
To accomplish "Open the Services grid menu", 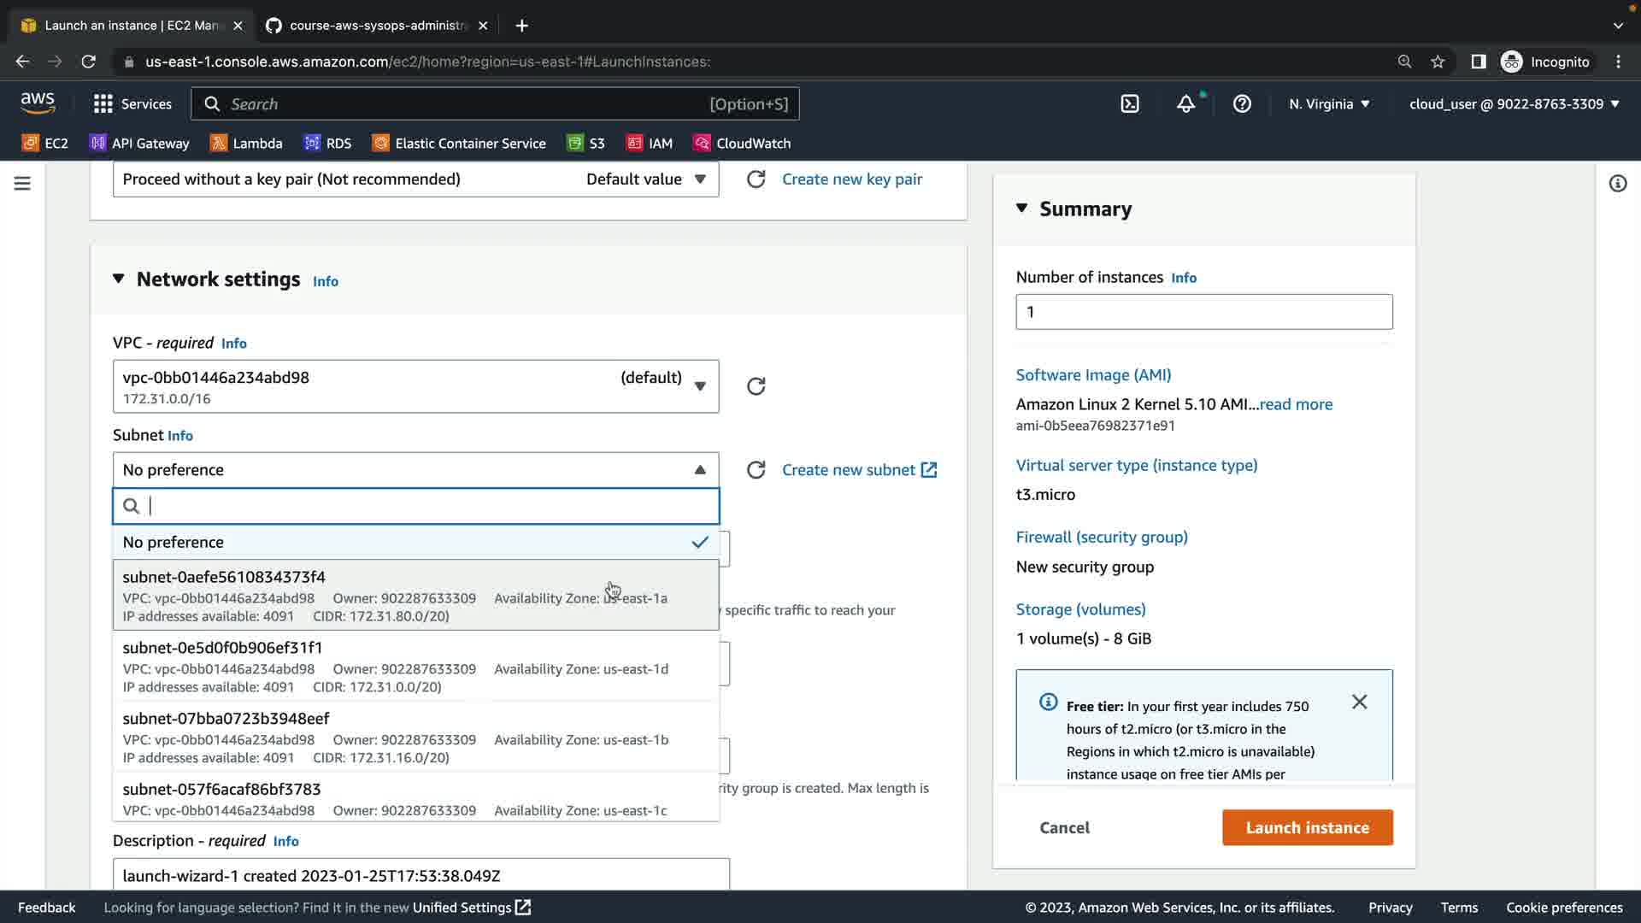I will (132, 104).
